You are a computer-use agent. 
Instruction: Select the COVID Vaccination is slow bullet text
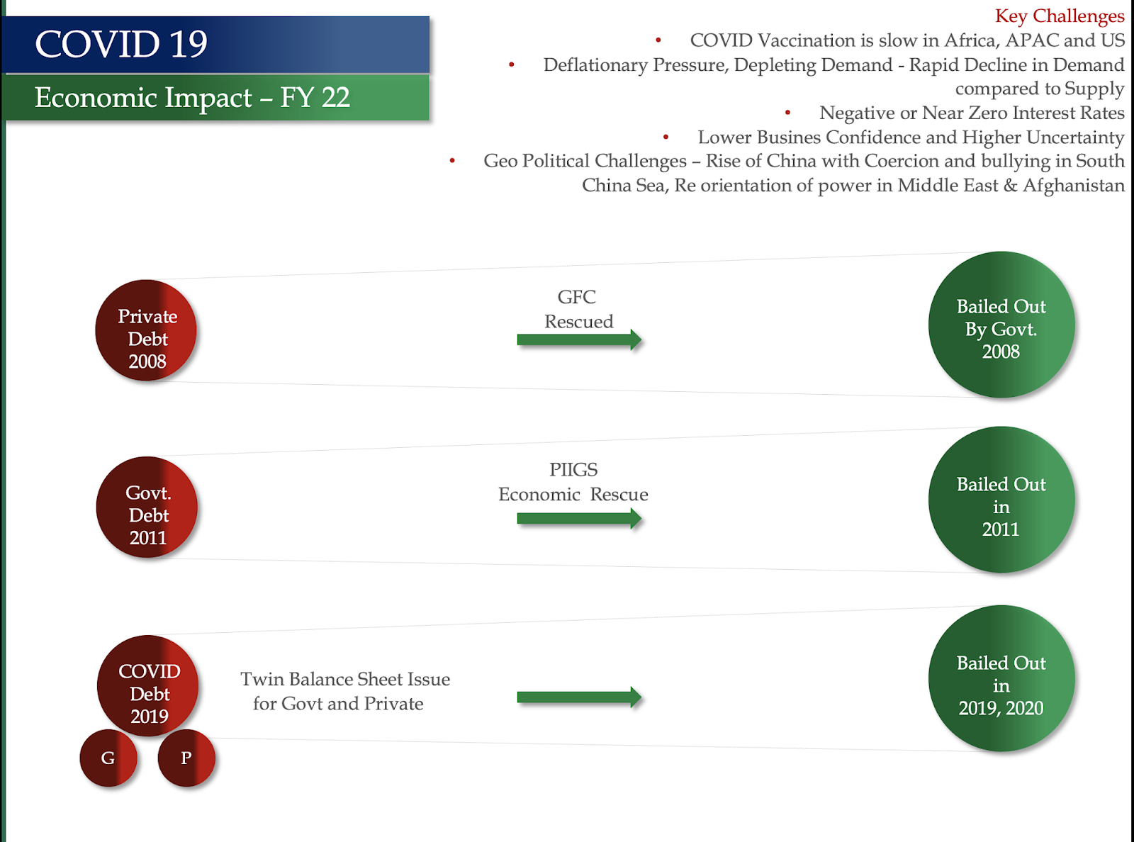coord(907,40)
